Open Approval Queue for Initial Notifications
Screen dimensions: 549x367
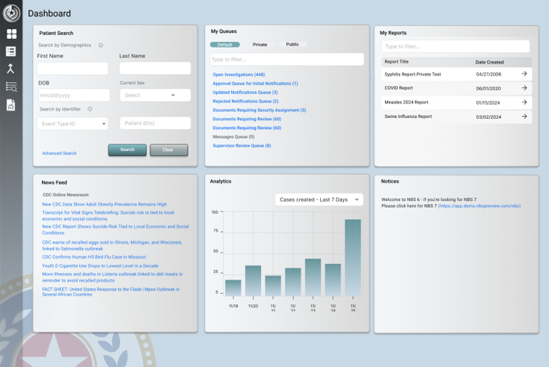pyautogui.click(x=255, y=84)
